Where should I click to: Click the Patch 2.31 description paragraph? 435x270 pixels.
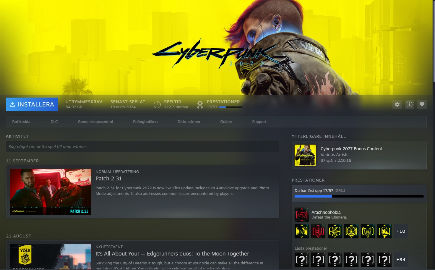182,191
